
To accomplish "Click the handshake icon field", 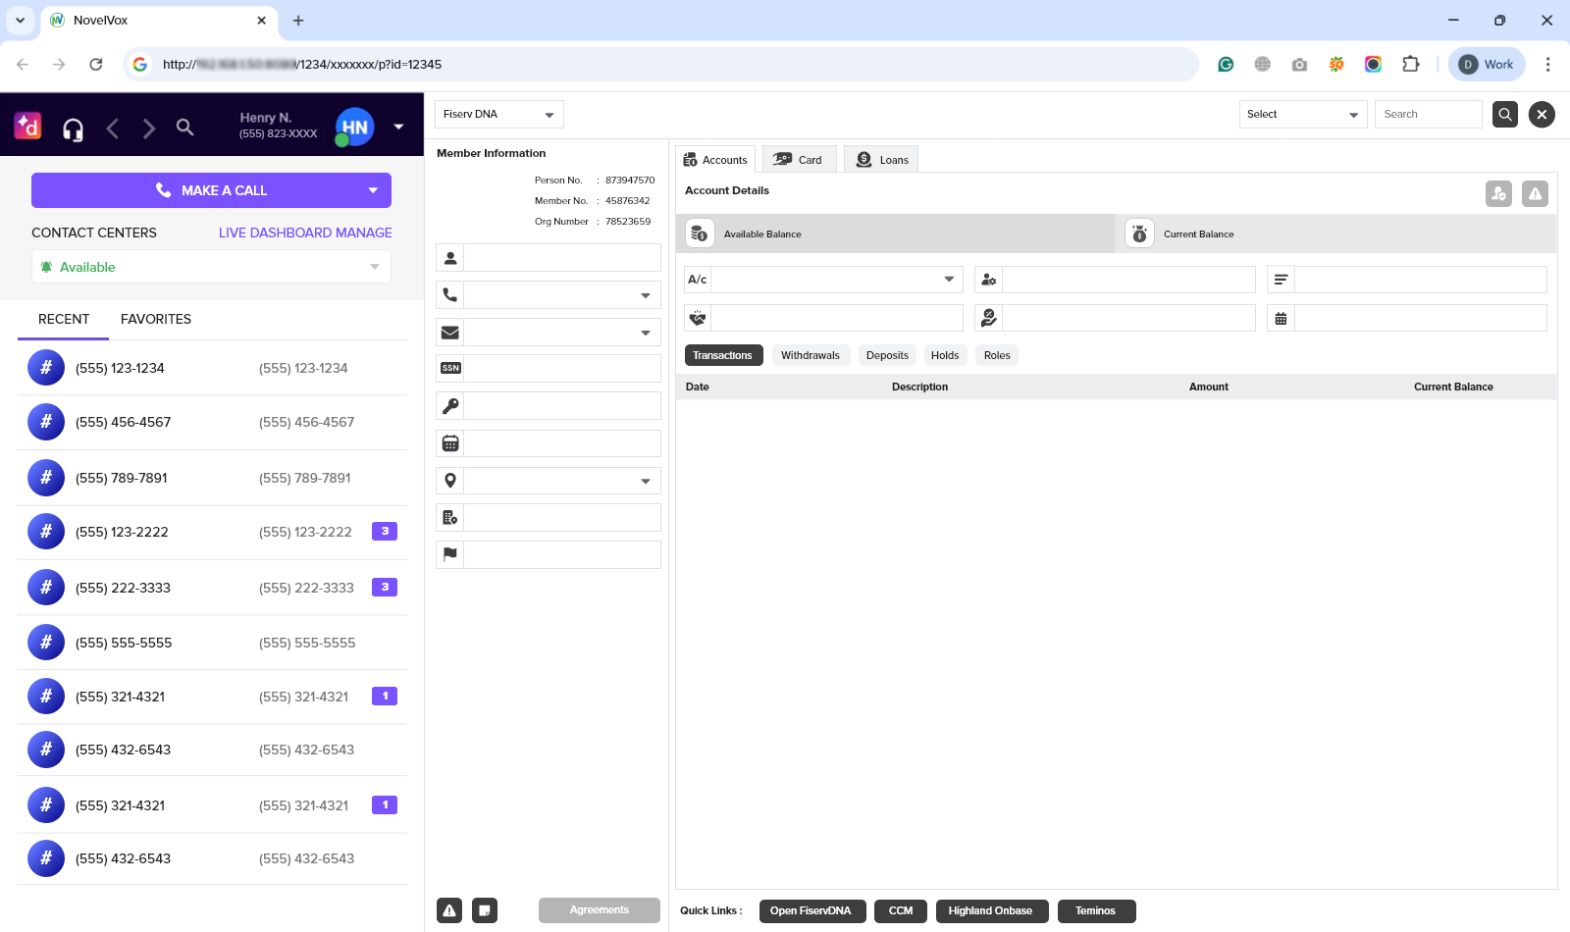I will click(x=837, y=318).
